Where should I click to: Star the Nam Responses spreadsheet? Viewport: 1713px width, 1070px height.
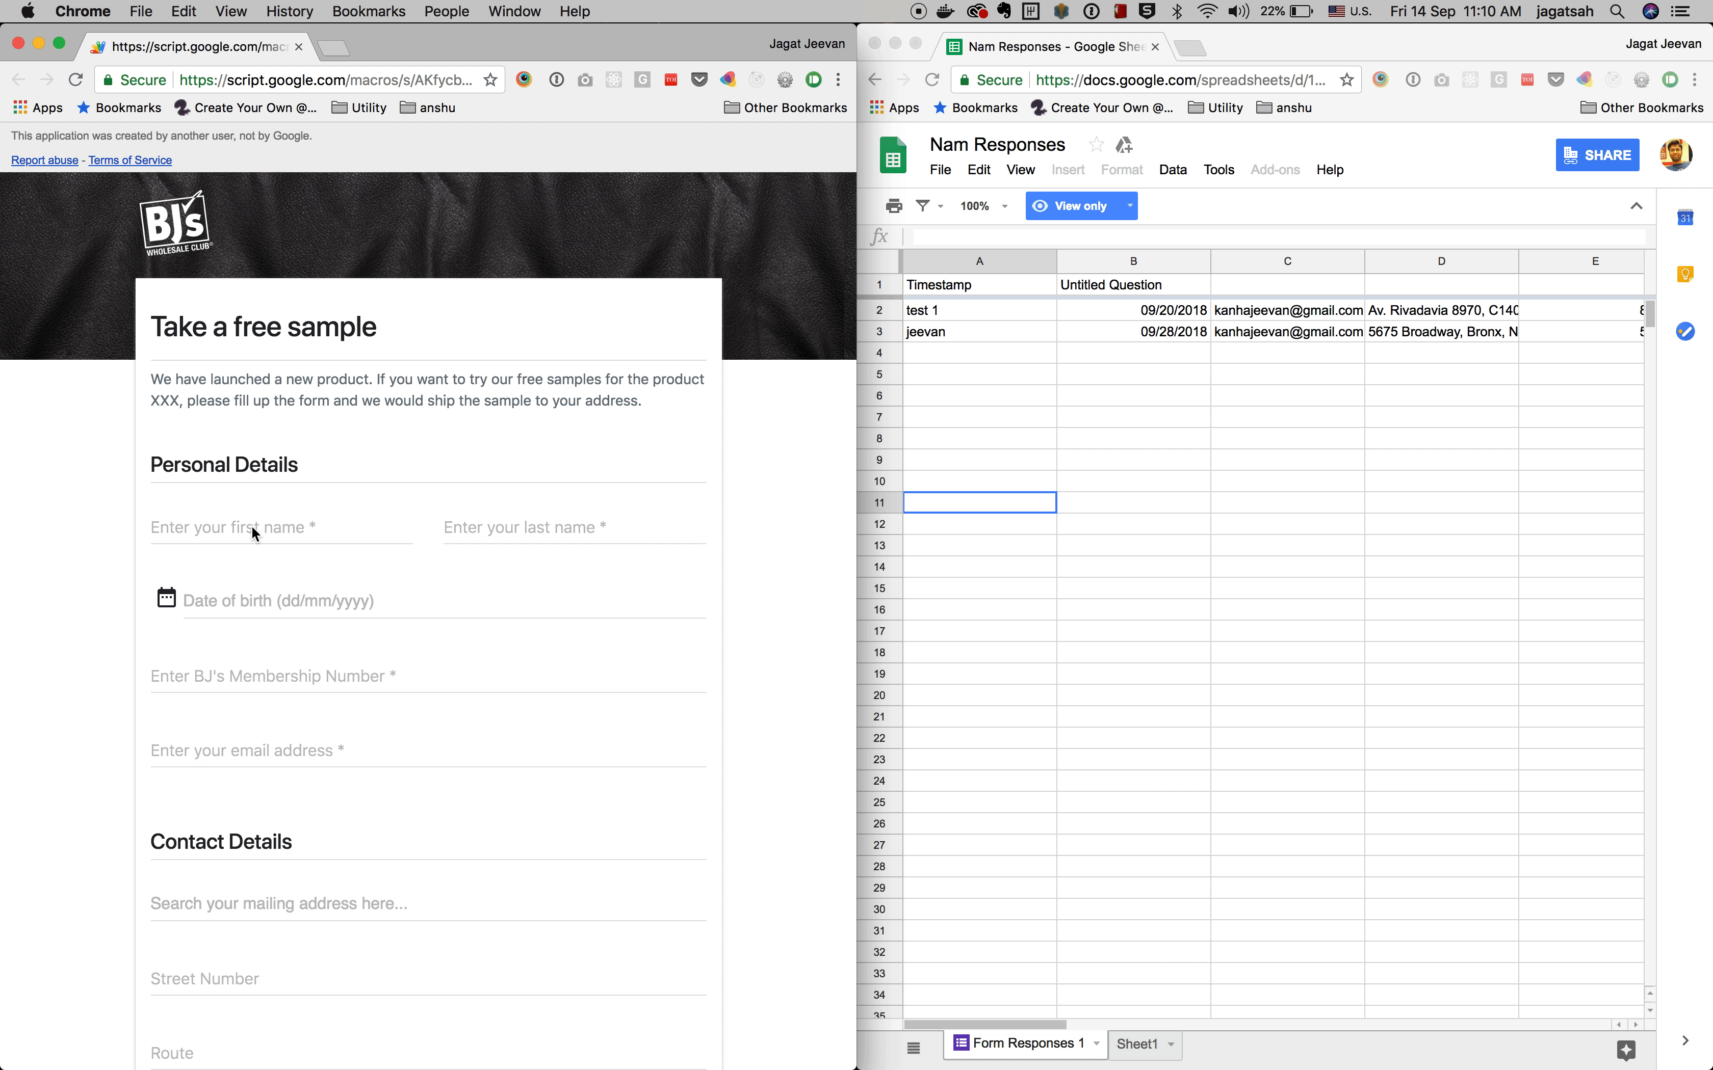[x=1096, y=144]
